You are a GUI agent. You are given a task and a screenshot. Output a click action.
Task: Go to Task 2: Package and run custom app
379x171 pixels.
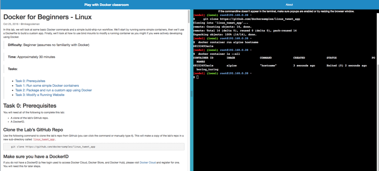pyautogui.click(x=53, y=90)
